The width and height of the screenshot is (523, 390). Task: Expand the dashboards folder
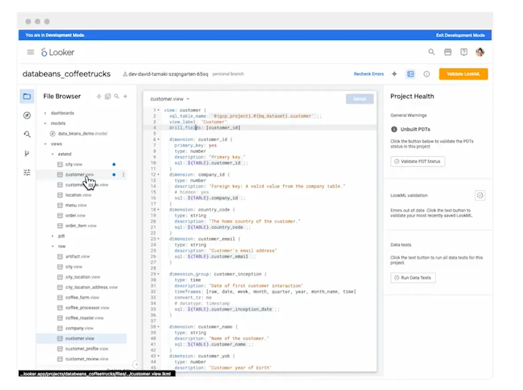(x=46, y=113)
